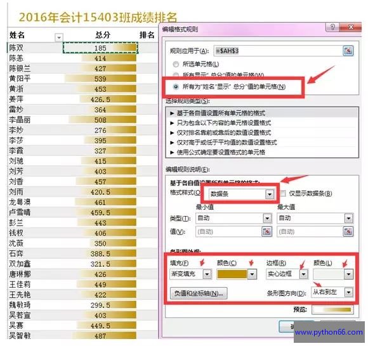
Task: Click the score cell 426.5
Action: (100, 99)
